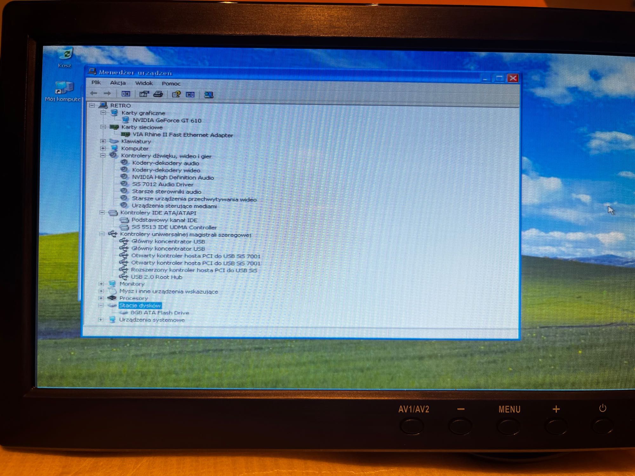Click the Karty sieciowe network card icon

tap(114, 127)
